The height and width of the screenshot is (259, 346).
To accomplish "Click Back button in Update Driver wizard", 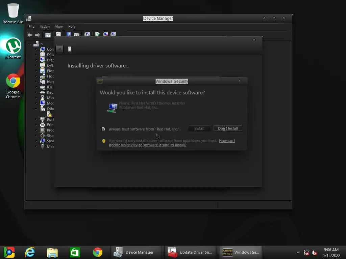I will tap(59, 49).
